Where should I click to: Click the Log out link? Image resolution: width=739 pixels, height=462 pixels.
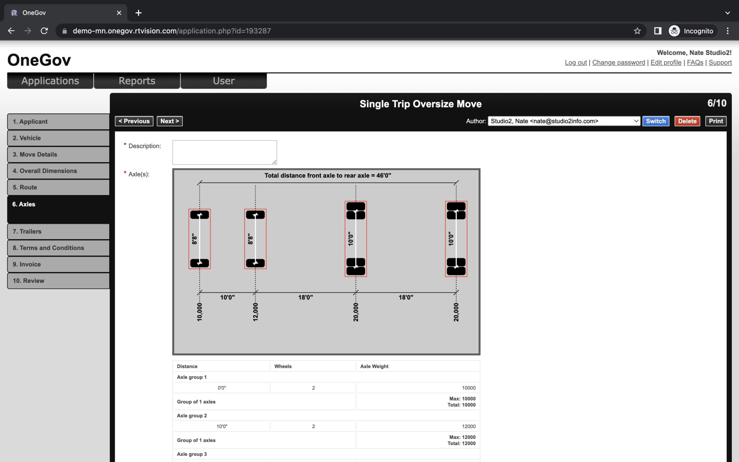(x=575, y=62)
